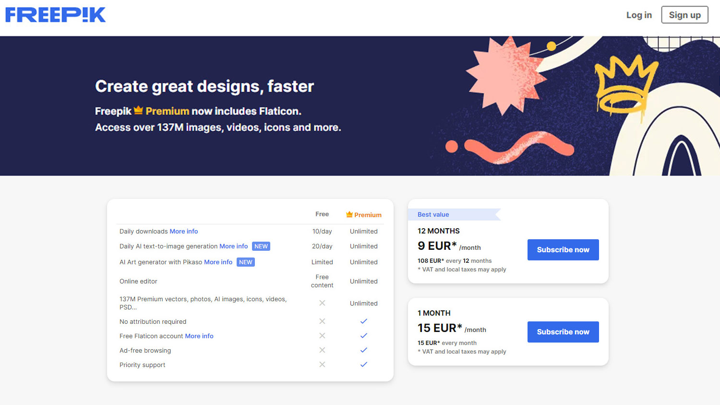
Task: Click the checkmark in Ad-free browsing row
Action: [364, 350]
